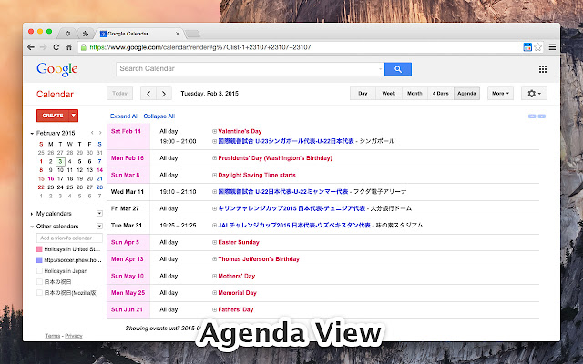Select the Agenda view

(466, 94)
